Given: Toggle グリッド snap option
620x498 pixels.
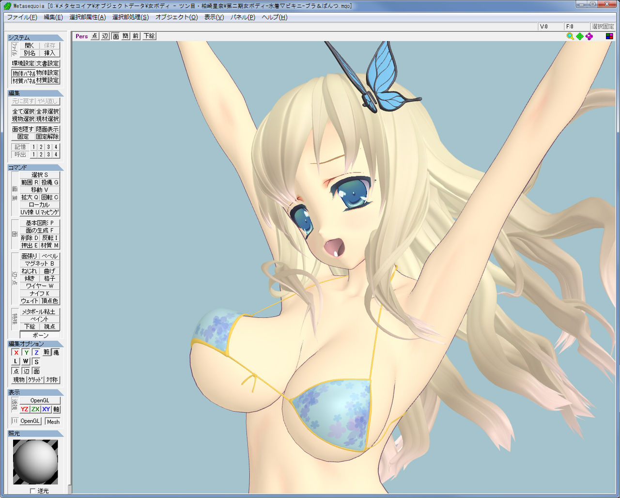Looking at the screenshot, I should point(35,380).
